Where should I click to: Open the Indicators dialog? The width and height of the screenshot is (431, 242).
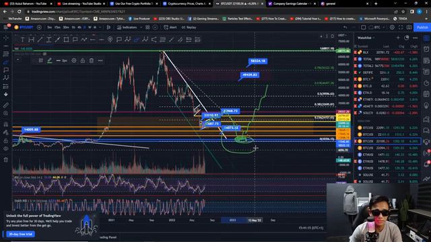tap(127, 28)
